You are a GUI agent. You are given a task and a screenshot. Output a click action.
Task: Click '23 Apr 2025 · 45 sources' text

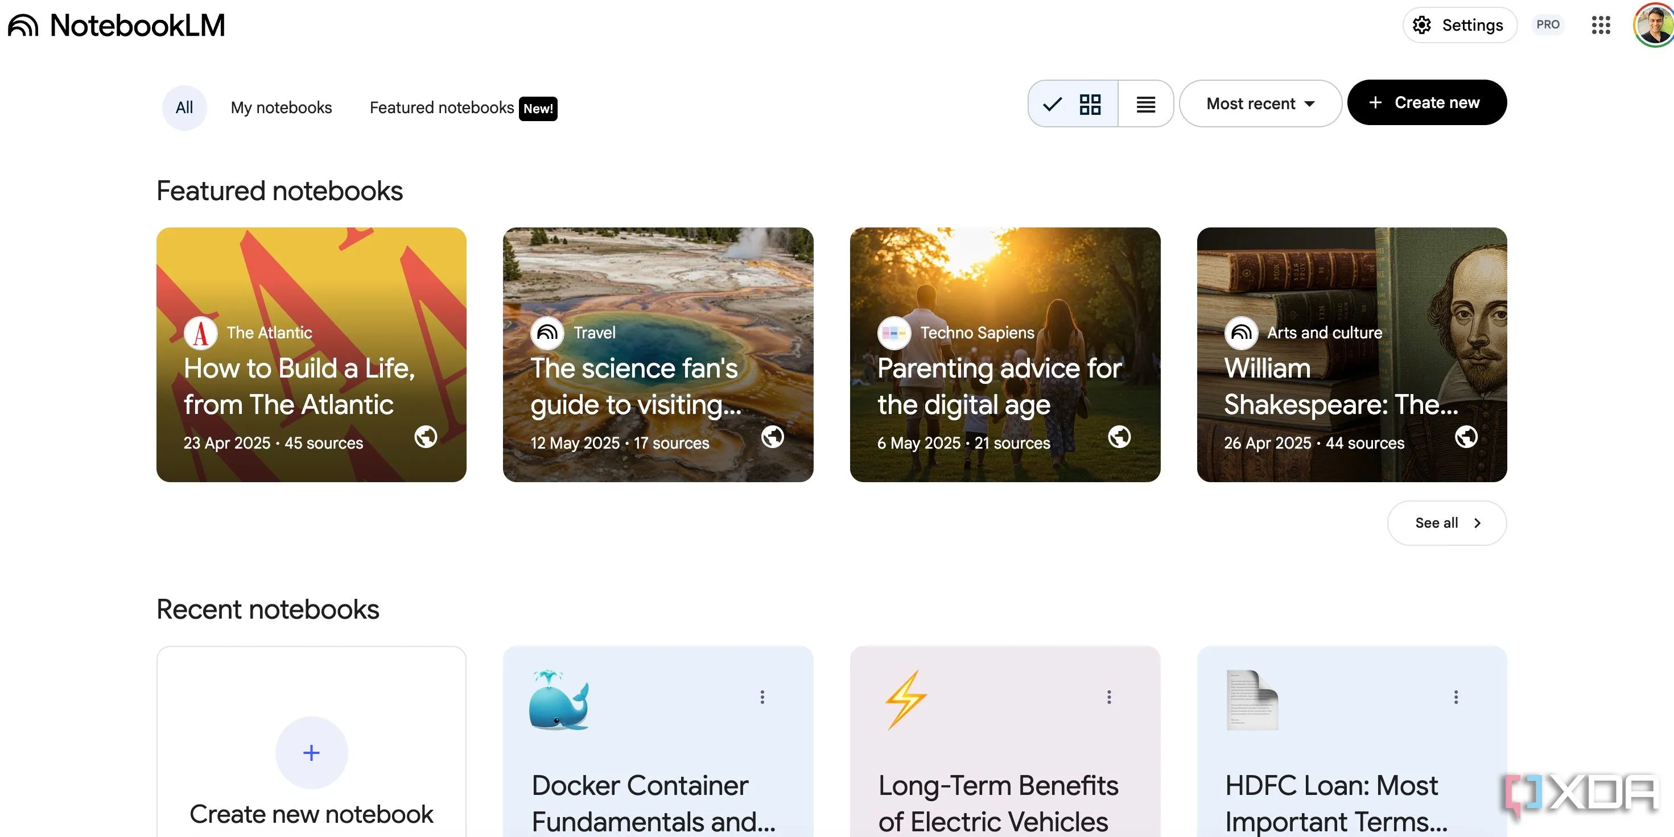point(273,444)
